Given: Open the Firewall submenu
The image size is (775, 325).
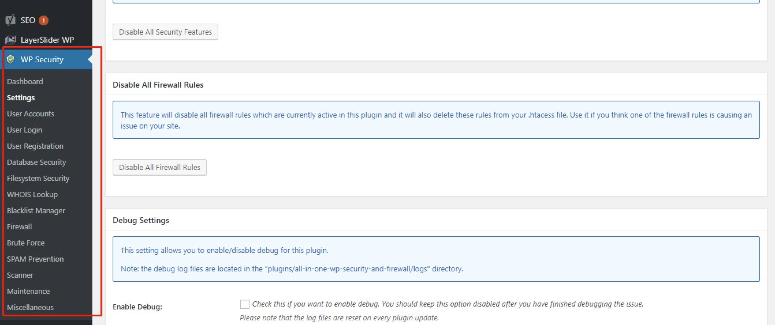Looking at the screenshot, I should [20, 226].
